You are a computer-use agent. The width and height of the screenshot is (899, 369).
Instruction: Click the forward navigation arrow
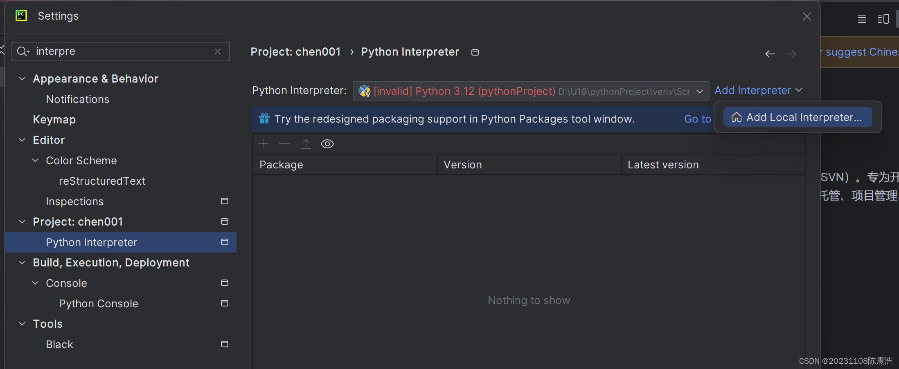pos(791,54)
